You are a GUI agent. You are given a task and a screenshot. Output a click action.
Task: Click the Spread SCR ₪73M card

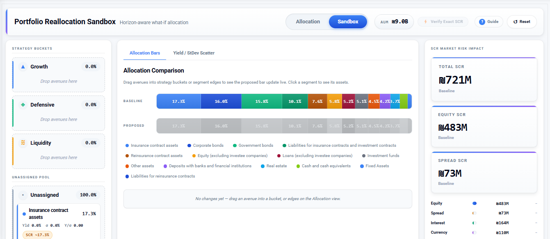pyautogui.click(x=484, y=172)
